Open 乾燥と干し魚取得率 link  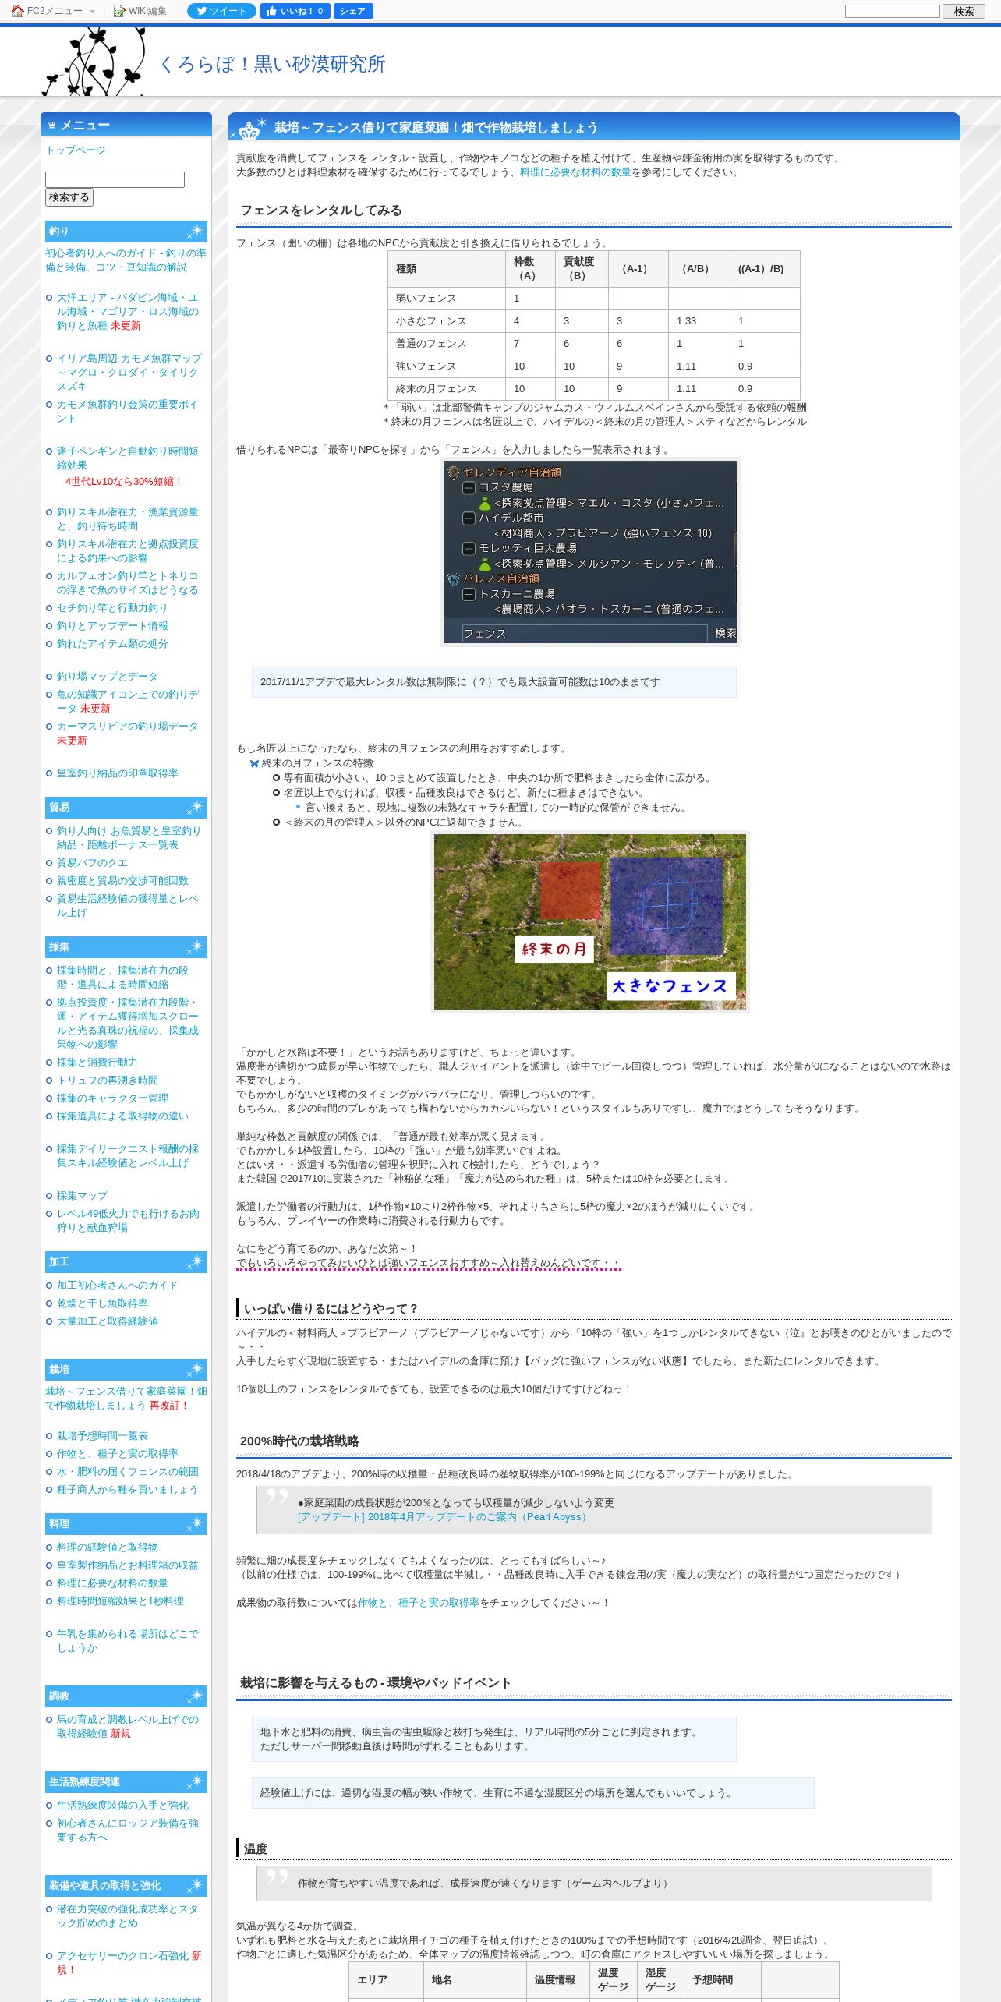click(102, 1303)
